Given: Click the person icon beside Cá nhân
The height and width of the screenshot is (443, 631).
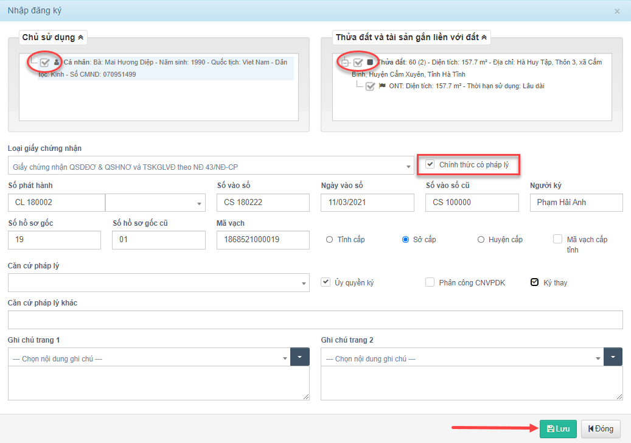Looking at the screenshot, I should [x=57, y=62].
